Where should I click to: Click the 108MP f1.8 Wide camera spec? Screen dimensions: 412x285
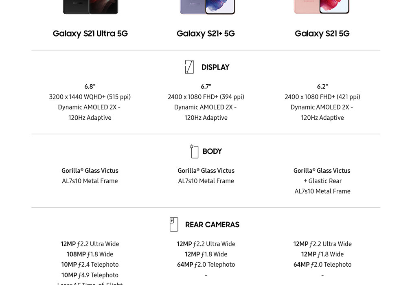pos(90,254)
